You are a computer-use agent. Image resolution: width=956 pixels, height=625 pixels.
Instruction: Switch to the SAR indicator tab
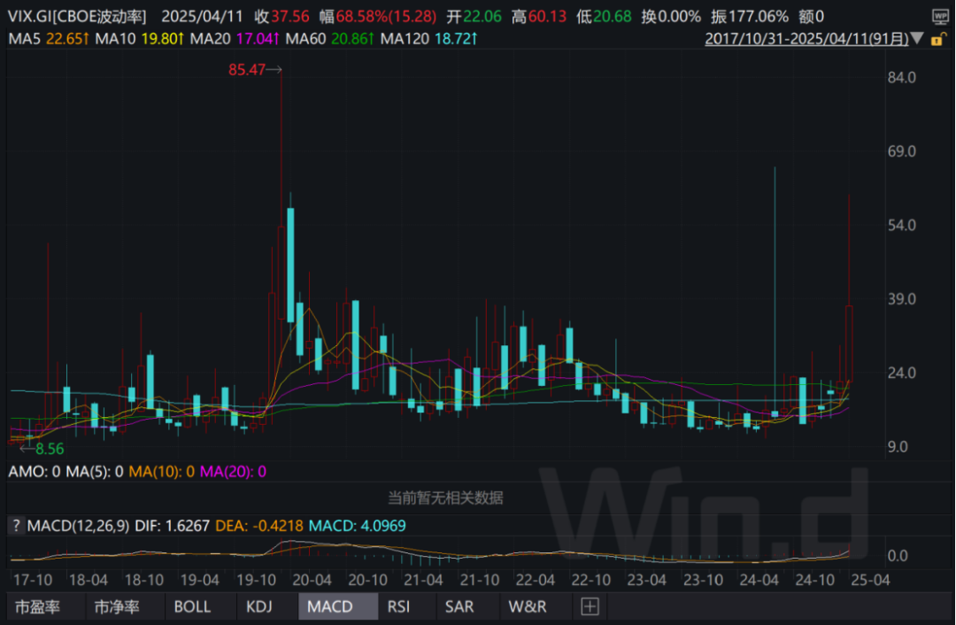click(x=459, y=606)
